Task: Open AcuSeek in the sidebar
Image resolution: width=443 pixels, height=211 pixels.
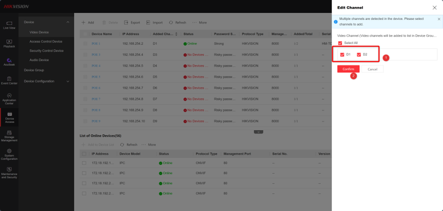Action: (9, 62)
